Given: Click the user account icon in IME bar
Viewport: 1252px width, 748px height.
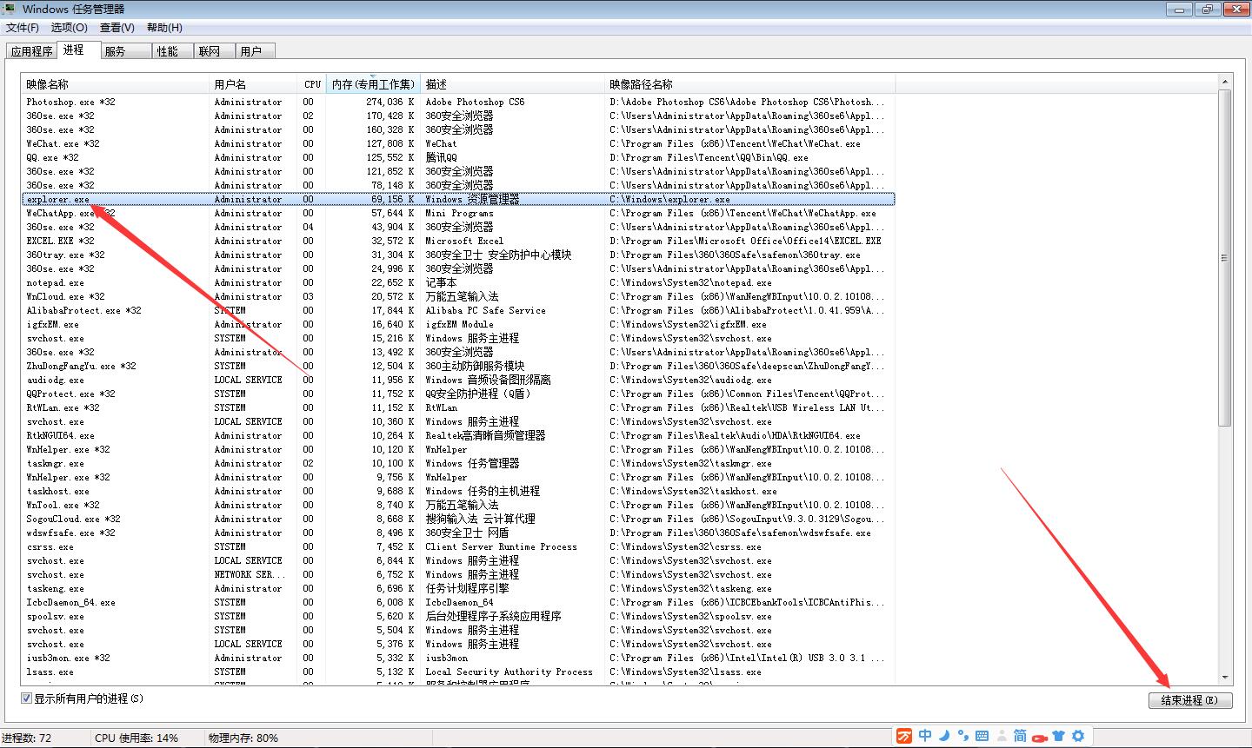Looking at the screenshot, I should click(1001, 736).
